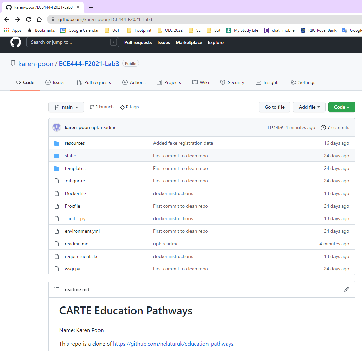
Task: Click karen-poon's avatar next to commit message
Action: click(x=57, y=127)
